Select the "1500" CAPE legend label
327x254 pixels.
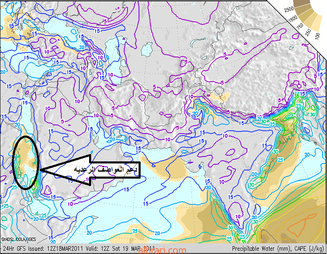pyautogui.click(x=293, y=18)
